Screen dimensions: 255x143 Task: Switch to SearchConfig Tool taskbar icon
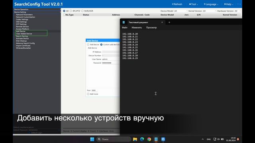(x=163, y=139)
